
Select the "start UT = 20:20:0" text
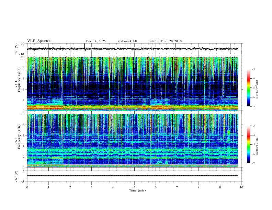point(166,41)
